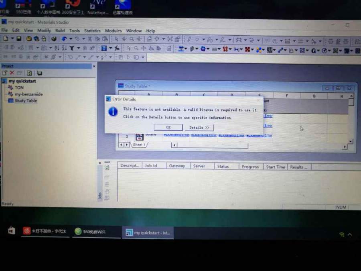Open the Modules menu
Screen dimensions: 361x271
click(x=113, y=31)
